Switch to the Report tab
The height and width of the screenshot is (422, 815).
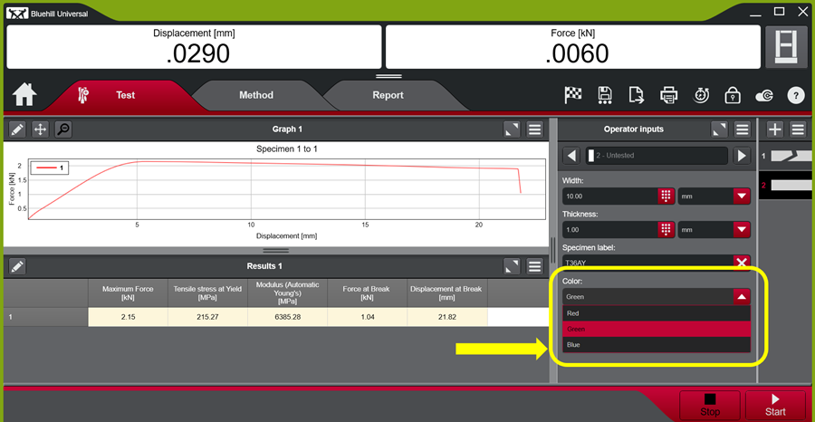pyautogui.click(x=388, y=95)
